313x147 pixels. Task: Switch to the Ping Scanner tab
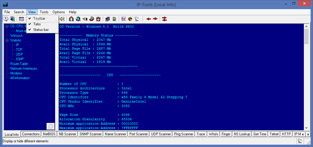[184, 134]
